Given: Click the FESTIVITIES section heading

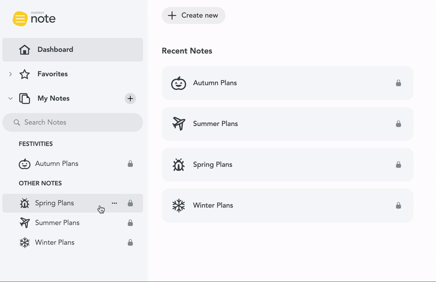Looking at the screenshot, I should coord(35,144).
